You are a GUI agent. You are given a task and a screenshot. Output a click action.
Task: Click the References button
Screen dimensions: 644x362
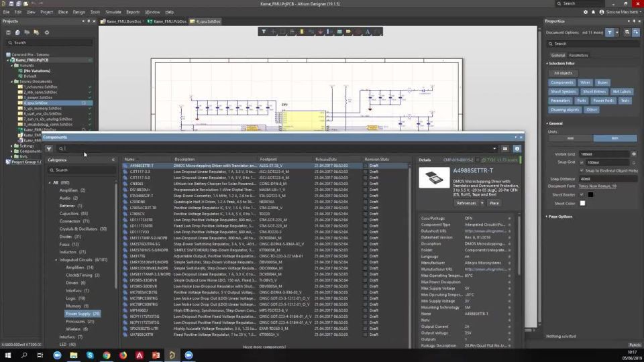(x=466, y=203)
